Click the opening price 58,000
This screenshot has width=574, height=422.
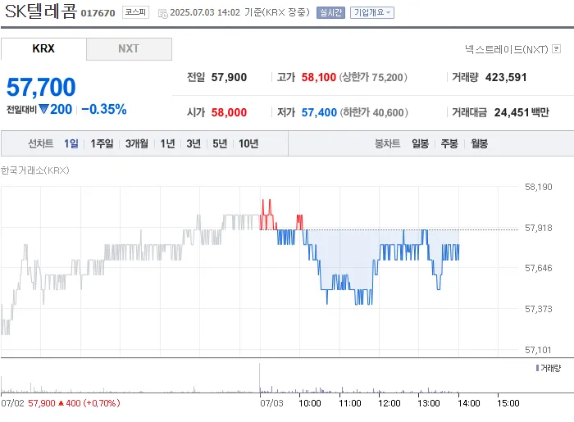(x=229, y=112)
